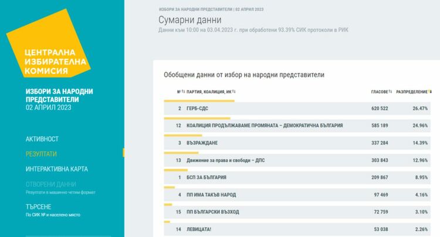Viewport: 440px width, 237px height.
Task: Click the Партия, коалиция, ИК header
Action: coord(209,92)
